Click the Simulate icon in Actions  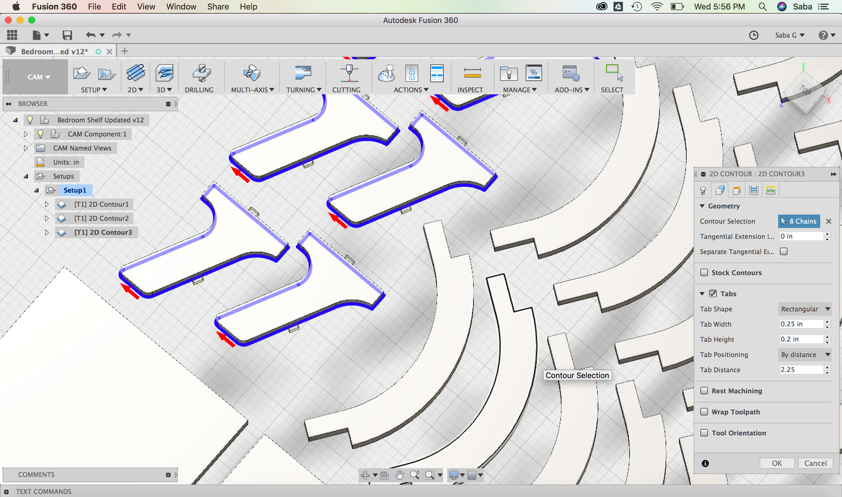pyautogui.click(x=386, y=74)
